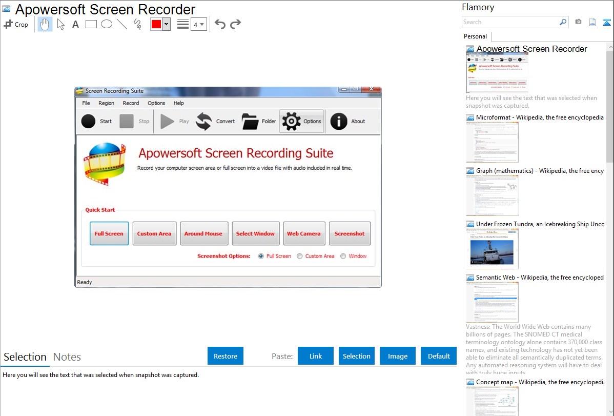Pick the text annotation tool
This screenshot has height=416, width=614.
[75, 24]
